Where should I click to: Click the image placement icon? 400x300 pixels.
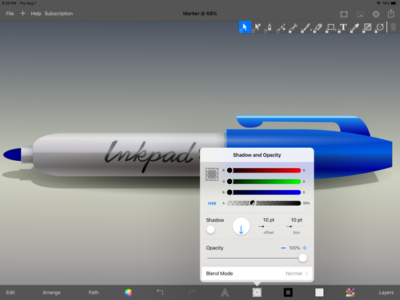360,14
